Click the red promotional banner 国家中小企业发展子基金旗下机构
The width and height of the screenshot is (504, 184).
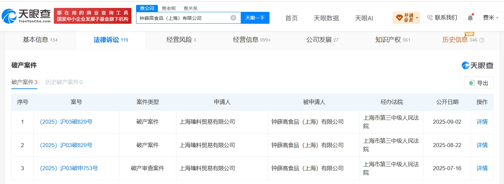click(92, 16)
